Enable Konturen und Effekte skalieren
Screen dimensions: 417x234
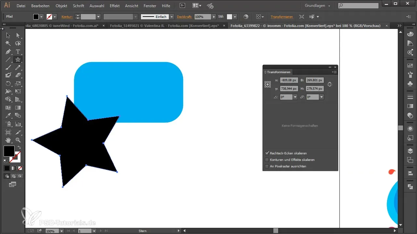coord(267,160)
